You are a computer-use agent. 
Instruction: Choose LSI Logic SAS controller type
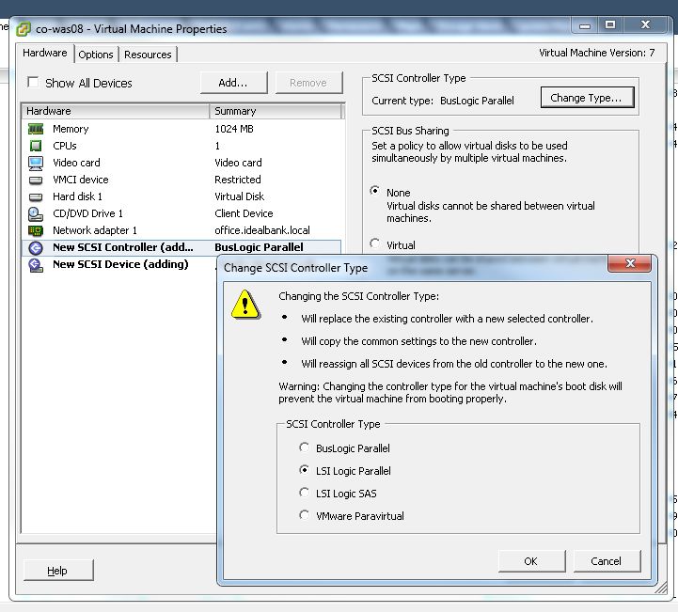click(x=304, y=493)
